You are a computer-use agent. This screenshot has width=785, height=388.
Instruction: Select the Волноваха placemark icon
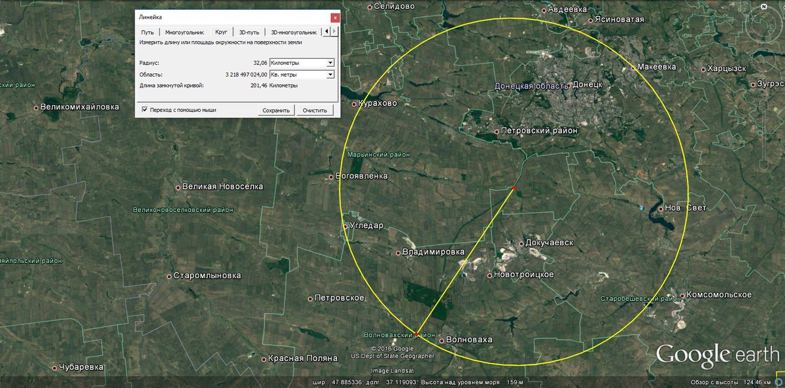click(x=440, y=340)
